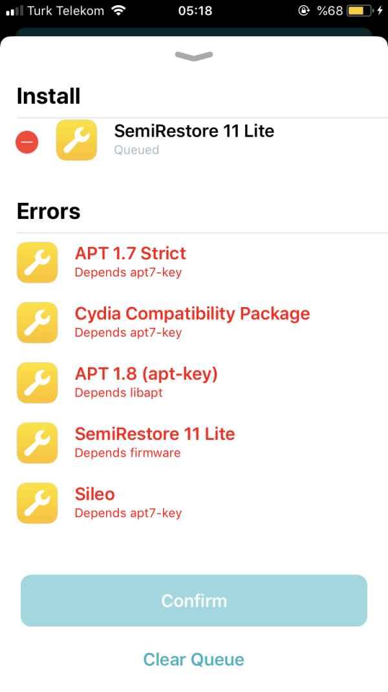Tap Clear Queue link
This screenshot has width=388, height=692.
coord(194,660)
